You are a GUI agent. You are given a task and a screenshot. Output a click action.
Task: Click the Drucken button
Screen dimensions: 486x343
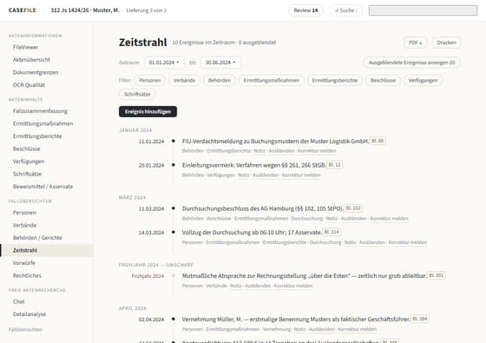(446, 43)
